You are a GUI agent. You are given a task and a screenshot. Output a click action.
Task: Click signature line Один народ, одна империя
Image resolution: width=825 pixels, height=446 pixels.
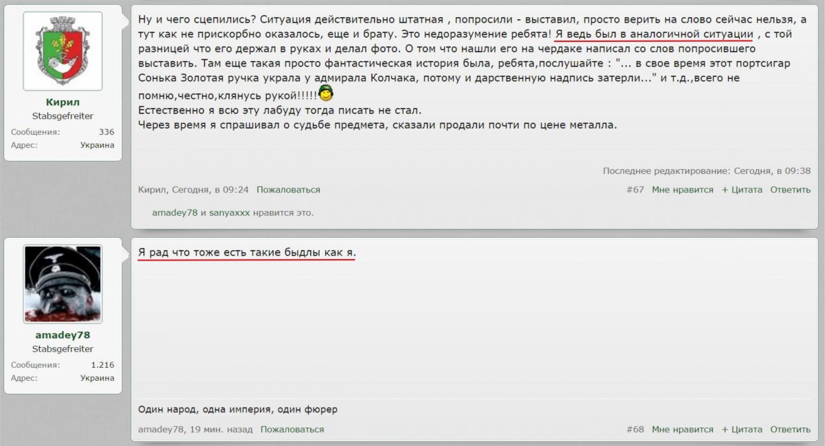click(x=238, y=410)
